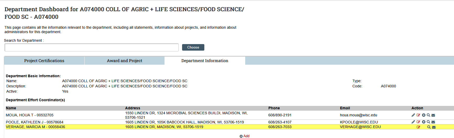Click the red edit icon in MOUA's row

point(418,115)
